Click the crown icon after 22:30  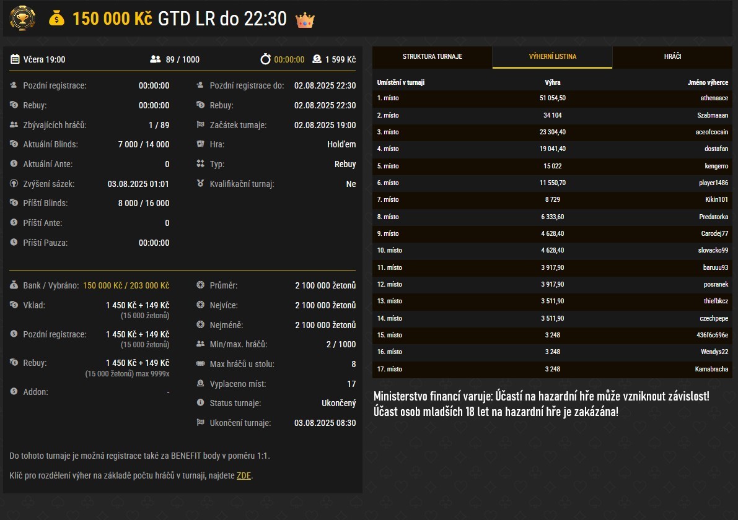(x=305, y=20)
